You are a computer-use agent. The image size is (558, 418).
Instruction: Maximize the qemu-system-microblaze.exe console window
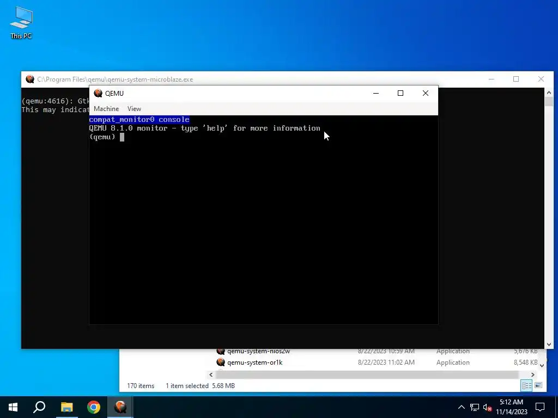516,79
